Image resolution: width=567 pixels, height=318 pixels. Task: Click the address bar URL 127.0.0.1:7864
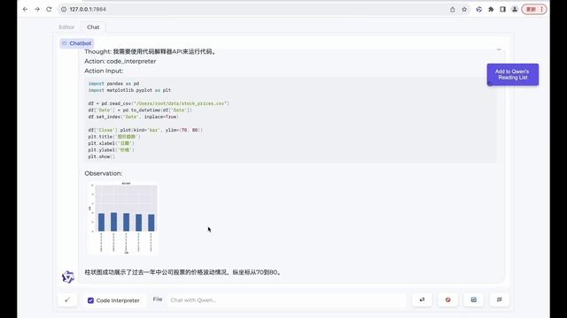88,10
